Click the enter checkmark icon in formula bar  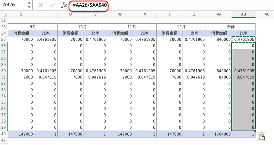[x=52, y=5]
